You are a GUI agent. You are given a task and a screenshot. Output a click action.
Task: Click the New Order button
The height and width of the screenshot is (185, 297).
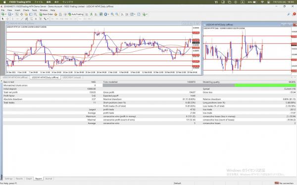click(x=47, y=14)
